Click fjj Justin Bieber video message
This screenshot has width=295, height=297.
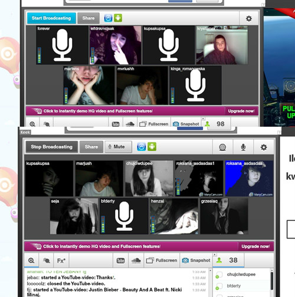[104, 292]
